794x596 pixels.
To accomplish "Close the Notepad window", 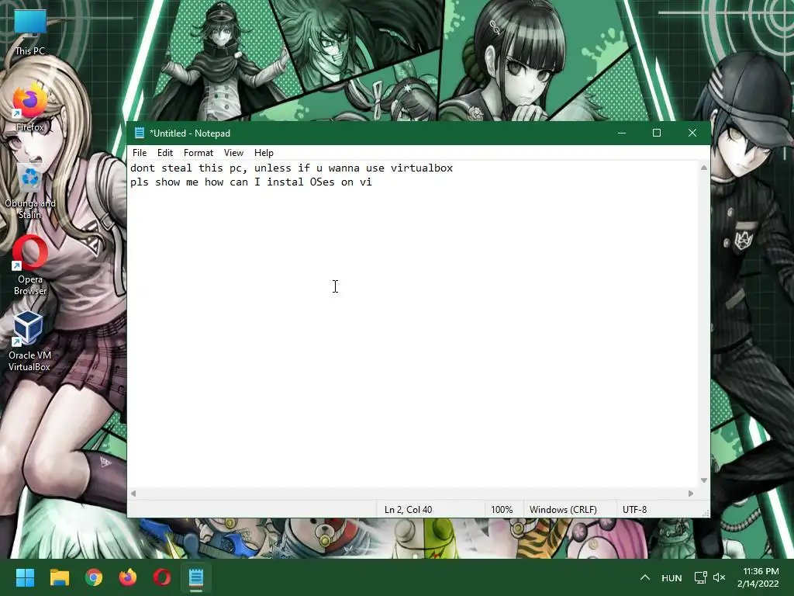I will [x=692, y=133].
